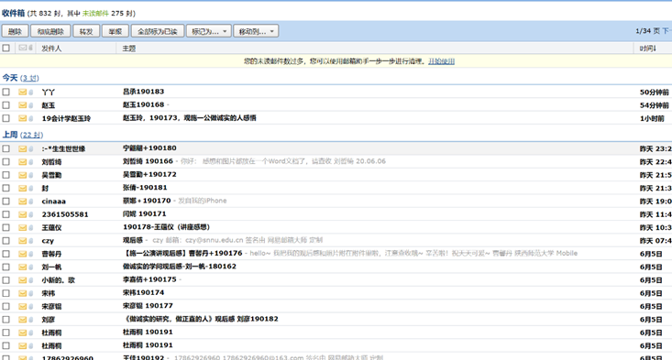Click envelope icon in 小新的。歌 row
The image size is (672, 360).
pyautogui.click(x=22, y=280)
